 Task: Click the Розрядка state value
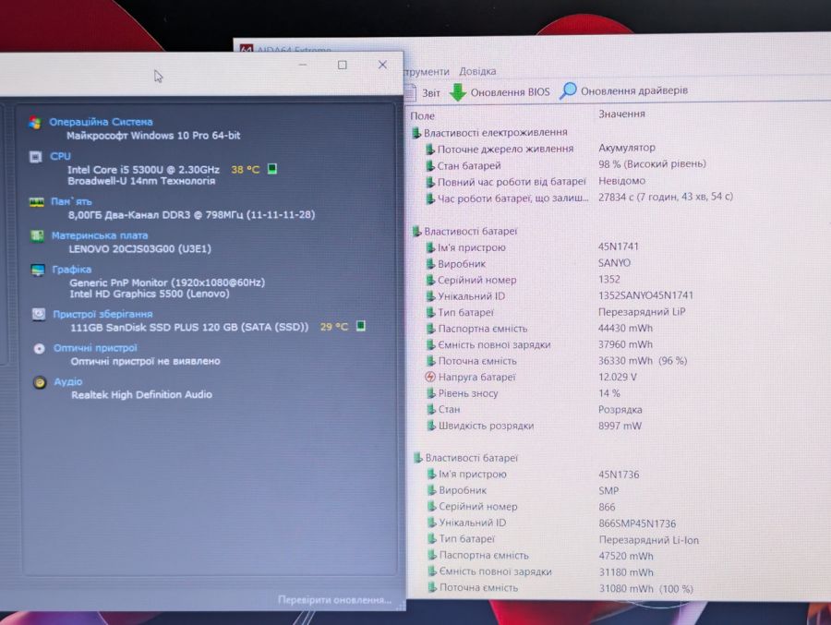click(620, 410)
